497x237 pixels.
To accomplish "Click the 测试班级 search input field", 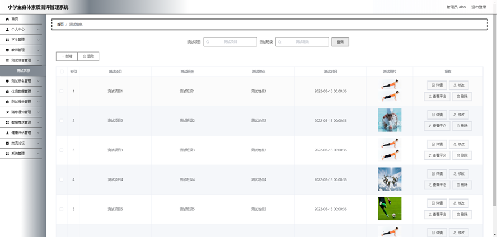I will tap(302, 42).
